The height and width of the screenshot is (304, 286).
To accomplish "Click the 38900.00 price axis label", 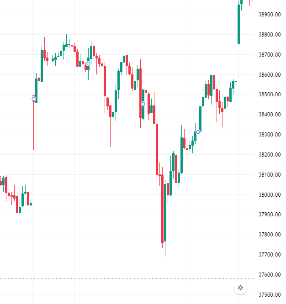I will point(269,15).
